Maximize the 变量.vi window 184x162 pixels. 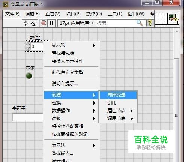click(157, 3)
